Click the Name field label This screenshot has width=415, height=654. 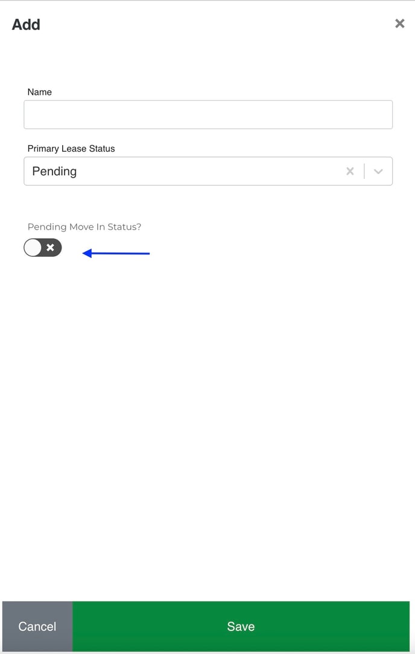click(x=40, y=92)
